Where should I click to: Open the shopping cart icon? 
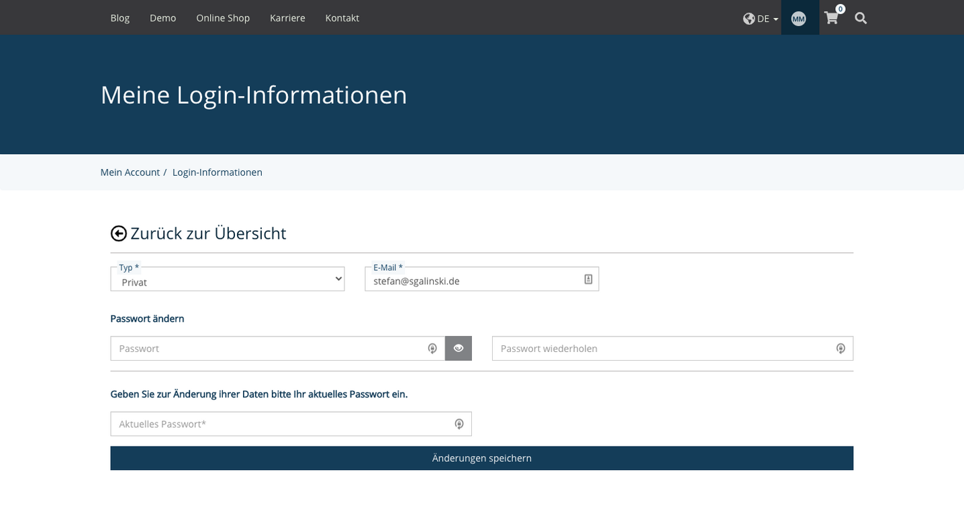pyautogui.click(x=831, y=18)
